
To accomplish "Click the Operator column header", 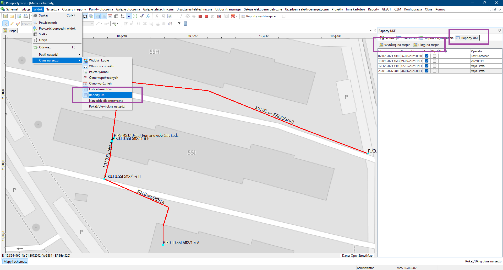I will click(x=477, y=51).
